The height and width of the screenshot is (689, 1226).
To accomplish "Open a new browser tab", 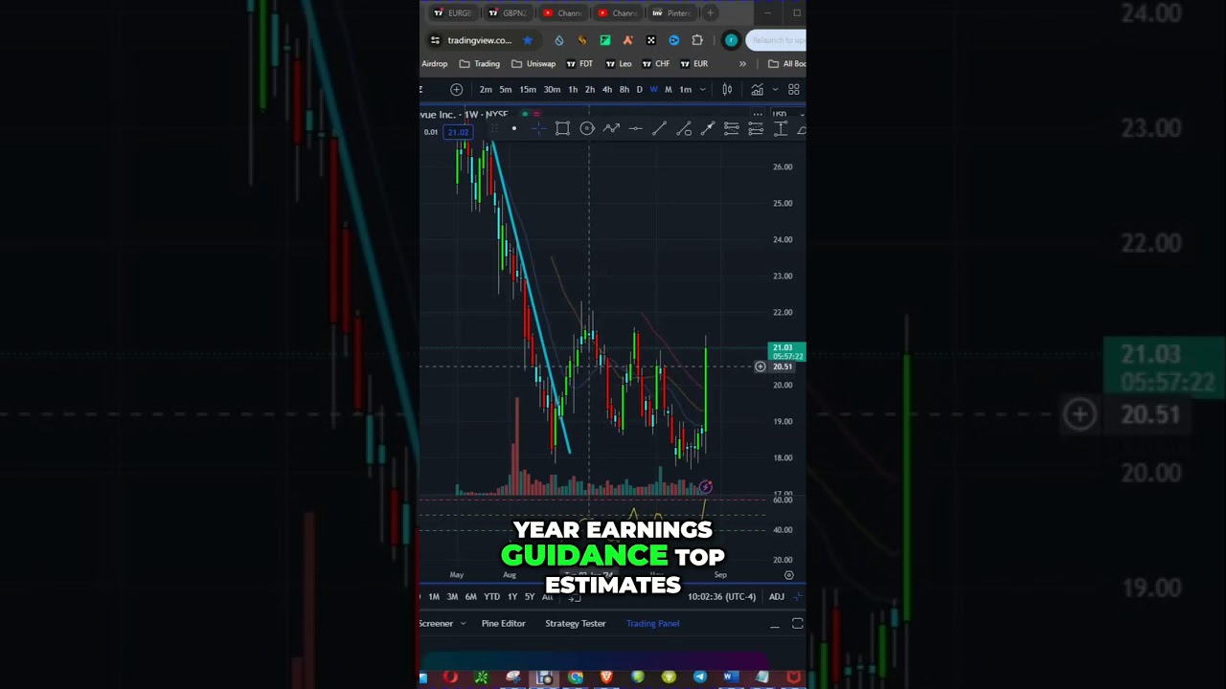I will point(710,13).
